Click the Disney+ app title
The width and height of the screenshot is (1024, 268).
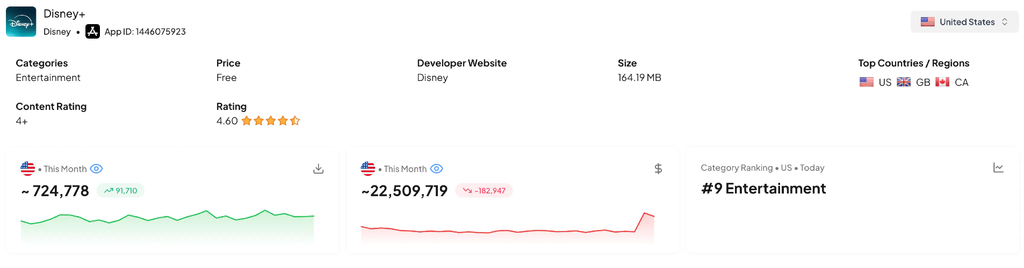64,14
